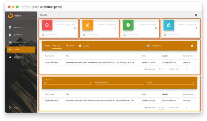
Task: Click the red waiting tickets clock icon
Action: pos(47,25)
